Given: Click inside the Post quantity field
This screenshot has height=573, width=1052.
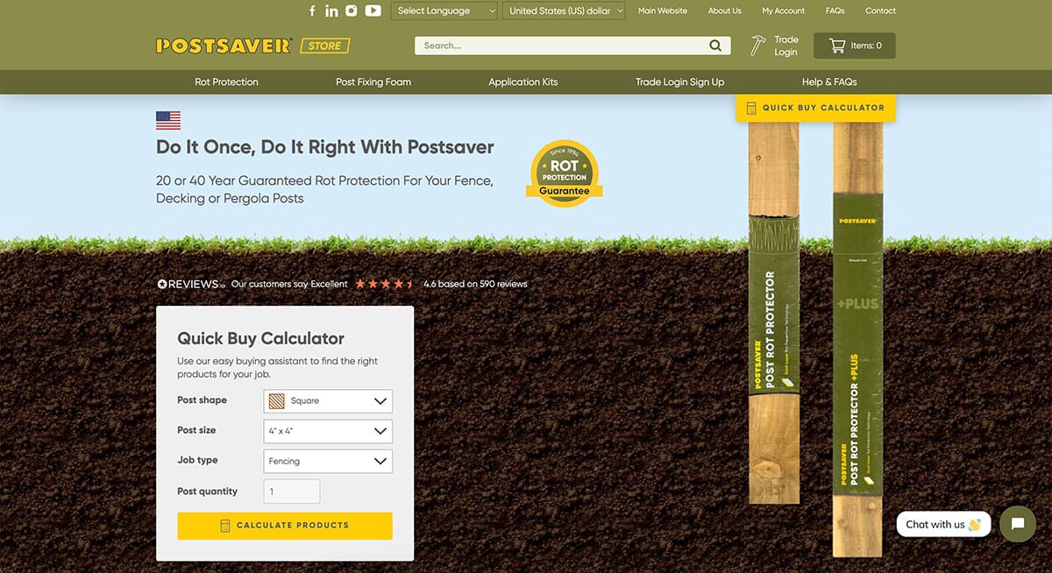Looking at the screenshot, I should pos(291,491).
